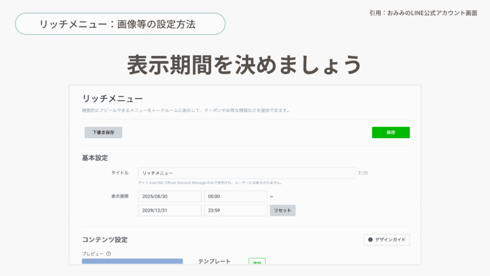Click the 7/30 character counter
The width and height of the screenshot is (490, 276).
tap(363, 173)
